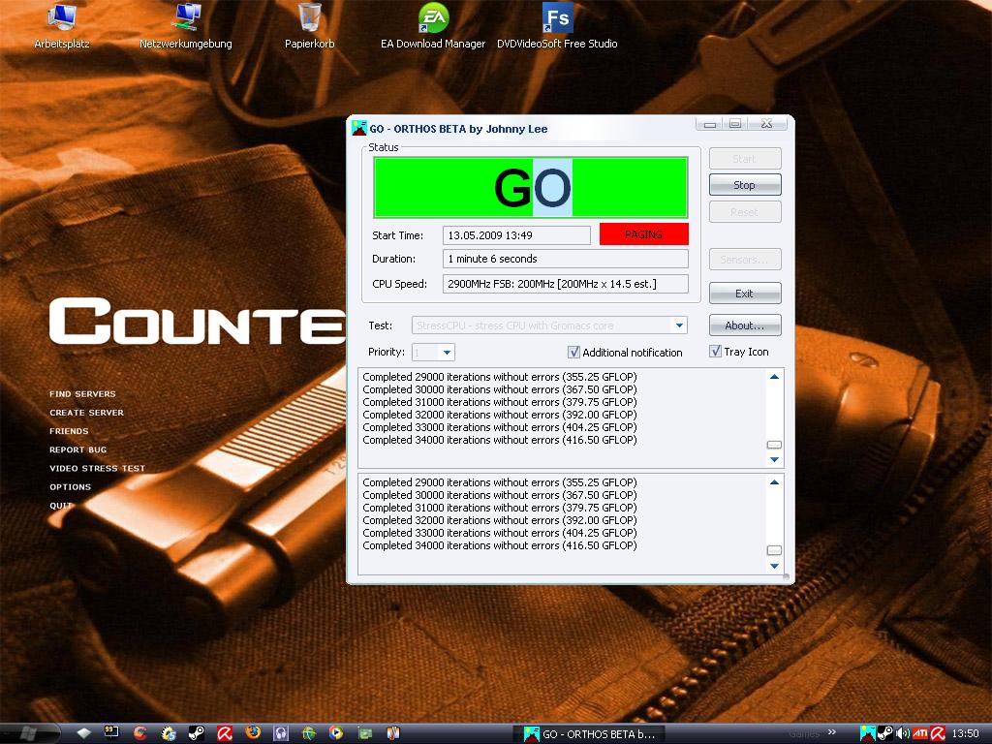Click upper log line 'Completed 31000 iterations'

(500, 402)
